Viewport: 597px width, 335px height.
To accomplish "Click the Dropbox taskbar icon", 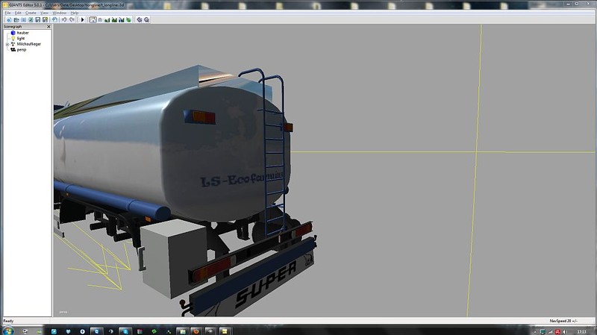I will pos(68,331).
